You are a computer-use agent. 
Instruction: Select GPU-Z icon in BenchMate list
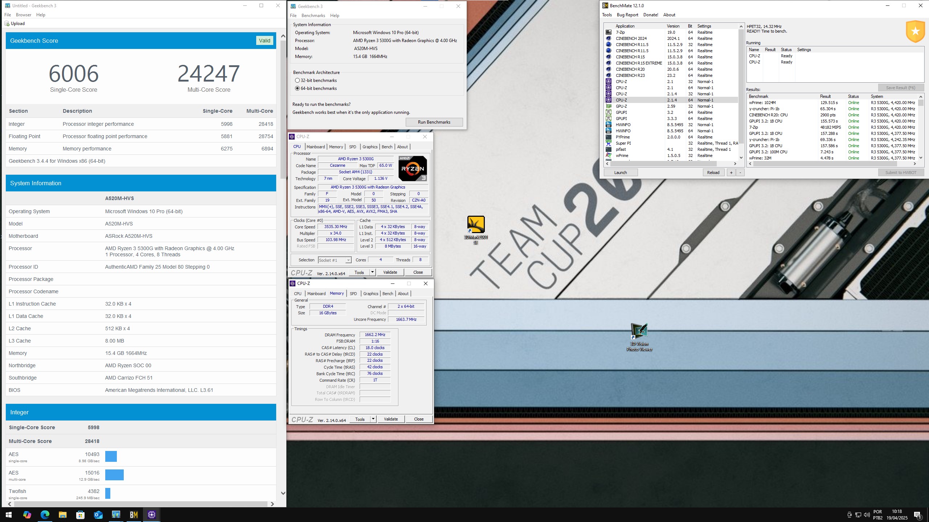tap(609, 106)
